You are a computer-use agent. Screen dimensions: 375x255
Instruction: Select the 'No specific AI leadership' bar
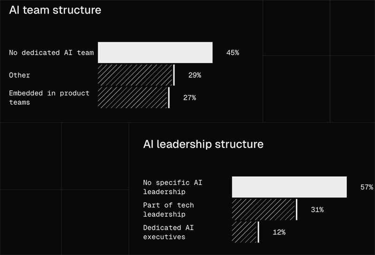pyautogui.click(x=289, y=187)
